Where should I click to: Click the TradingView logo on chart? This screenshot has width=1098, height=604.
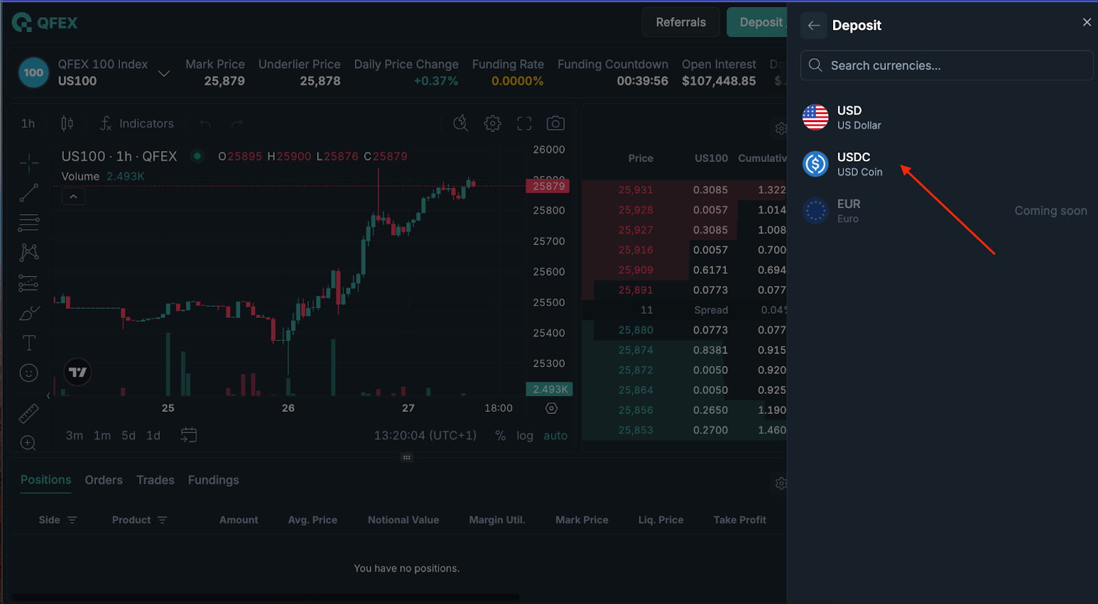(78, 372)
